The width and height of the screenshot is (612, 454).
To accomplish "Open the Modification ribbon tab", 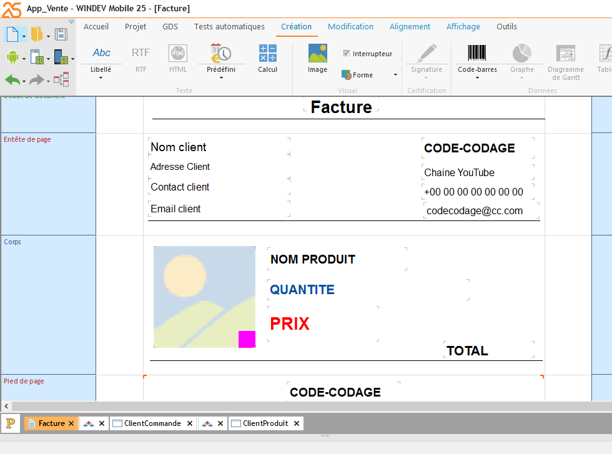I will coord(350,27).
